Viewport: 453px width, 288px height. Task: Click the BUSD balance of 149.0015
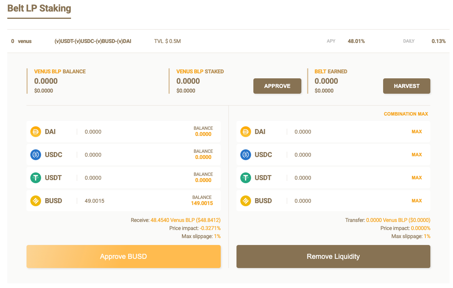coord(202,203)
